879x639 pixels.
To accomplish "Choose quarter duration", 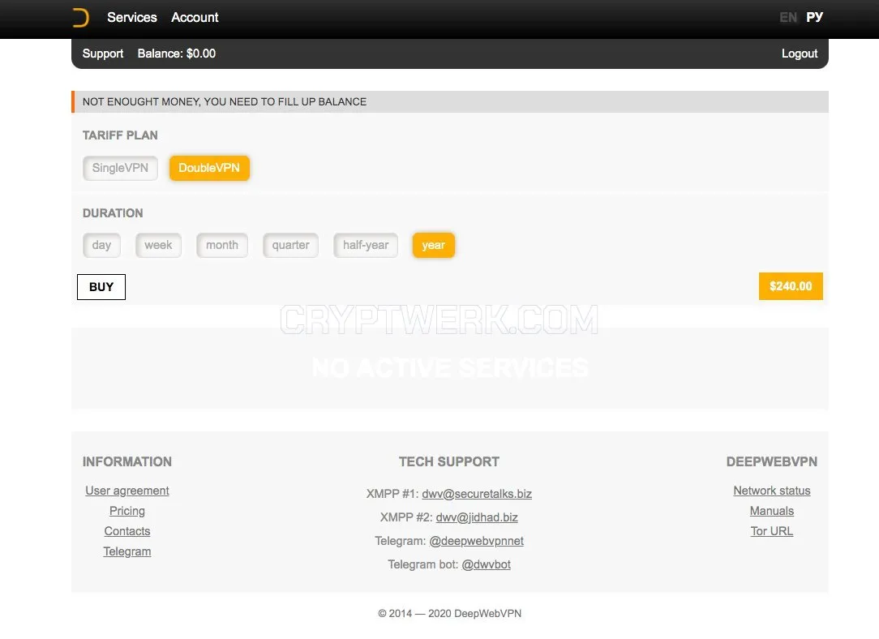I will pyautogui.click(x=290, y=246).
